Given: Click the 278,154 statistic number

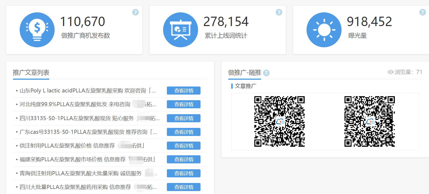Looking at the screenshot, I should [x=226, y=21].
